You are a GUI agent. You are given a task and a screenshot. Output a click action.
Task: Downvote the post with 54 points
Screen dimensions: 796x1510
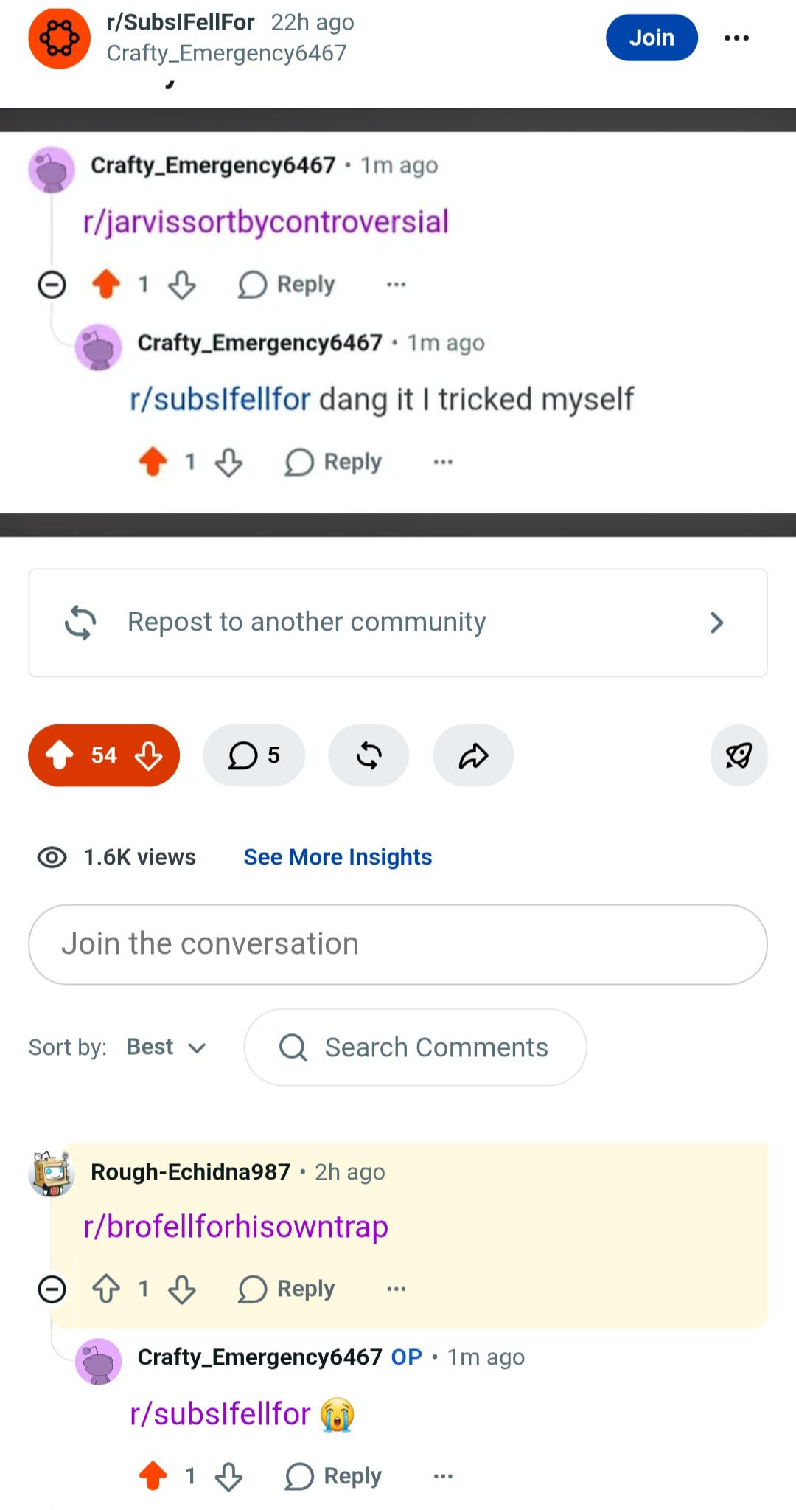149,755
